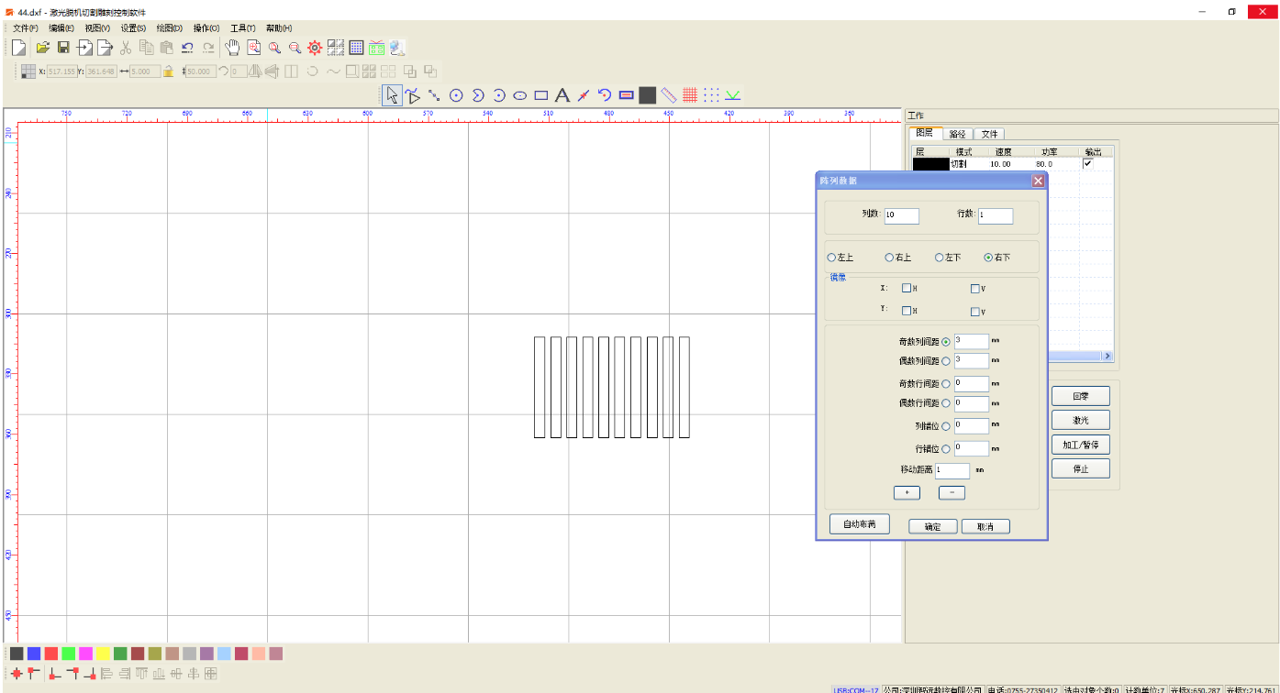Select the rectangle drawing tool
Screen dimensions: 1280x693
[541, 95]
